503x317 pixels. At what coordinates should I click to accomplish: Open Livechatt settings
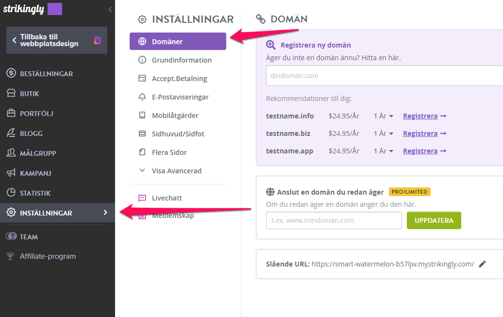[167, 198]
